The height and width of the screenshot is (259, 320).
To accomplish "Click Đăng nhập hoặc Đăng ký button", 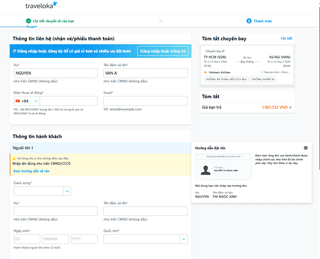I will coord(163,51).
